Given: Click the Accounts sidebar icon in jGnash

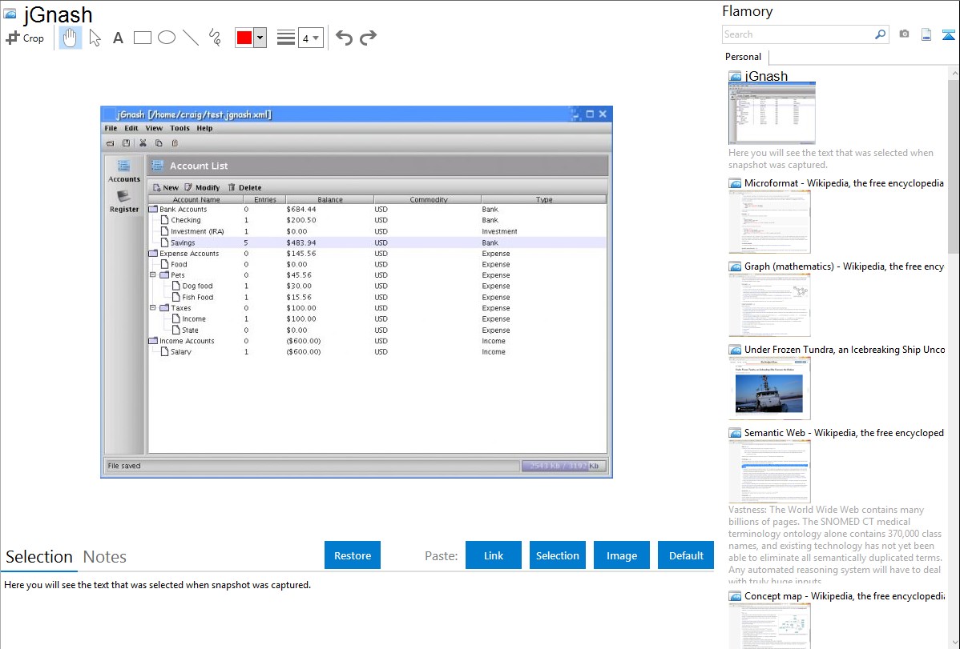Looking at the screenshot, I should (123, 170).
